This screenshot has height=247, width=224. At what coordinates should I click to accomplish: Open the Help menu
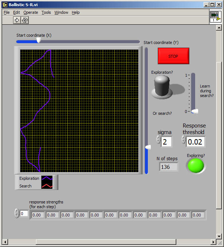pos(75,12)
